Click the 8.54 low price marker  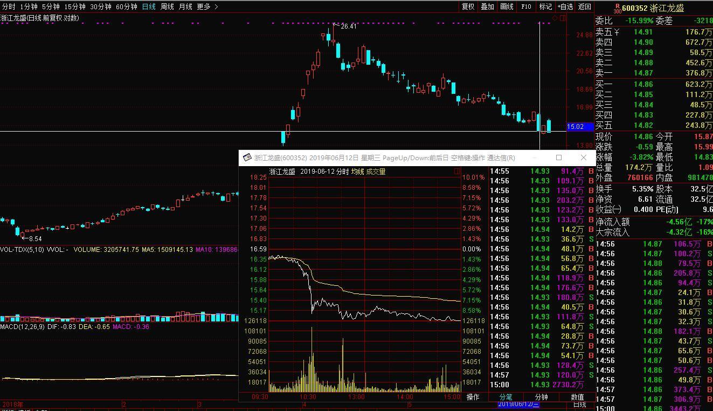point(35,238)
